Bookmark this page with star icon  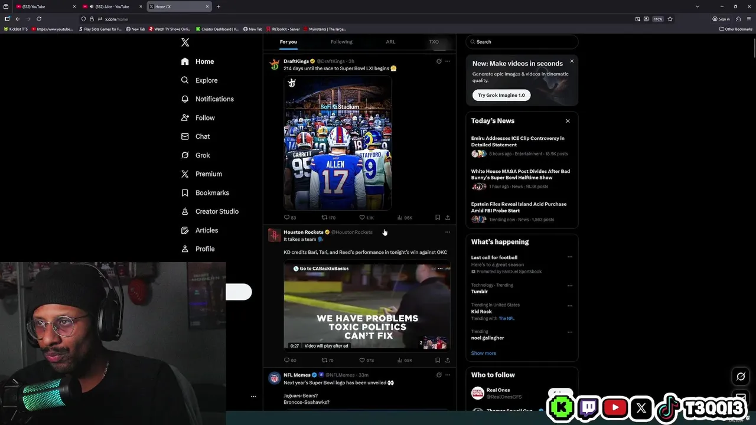[670, 19]
